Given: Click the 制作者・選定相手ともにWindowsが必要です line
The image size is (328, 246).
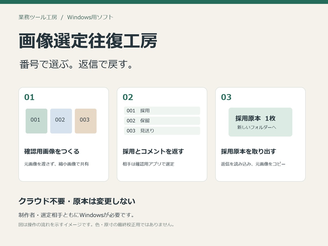Looking at the screenshot, I should [76, 215].
